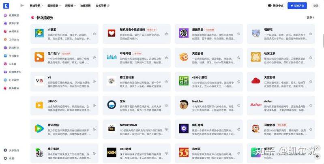
Task: Click the arrow circle on AcFun card
Action: coord(311,105)
